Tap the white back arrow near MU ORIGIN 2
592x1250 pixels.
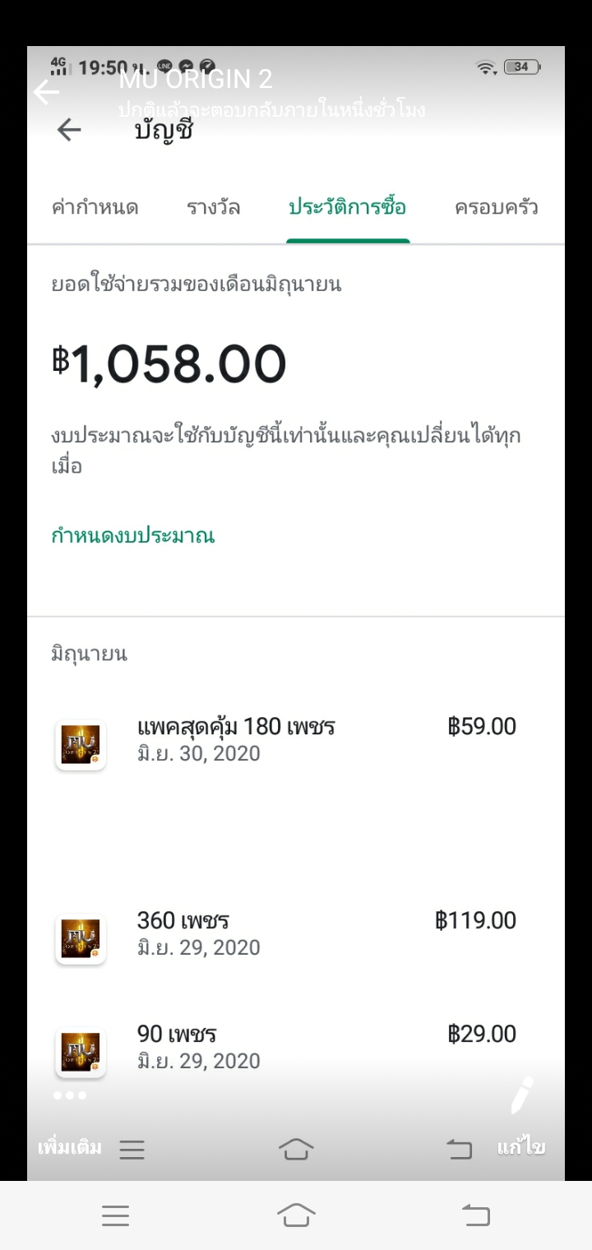(x=46, y=92)
